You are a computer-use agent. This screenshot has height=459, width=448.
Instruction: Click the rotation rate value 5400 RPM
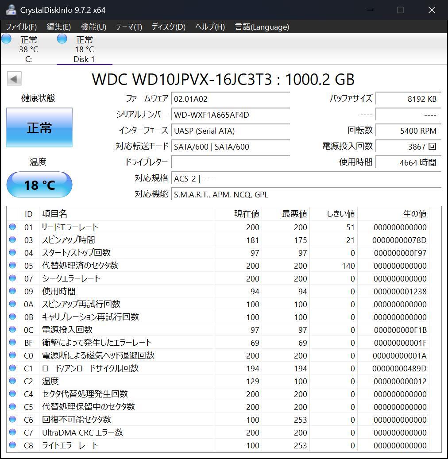click(409, 131)
